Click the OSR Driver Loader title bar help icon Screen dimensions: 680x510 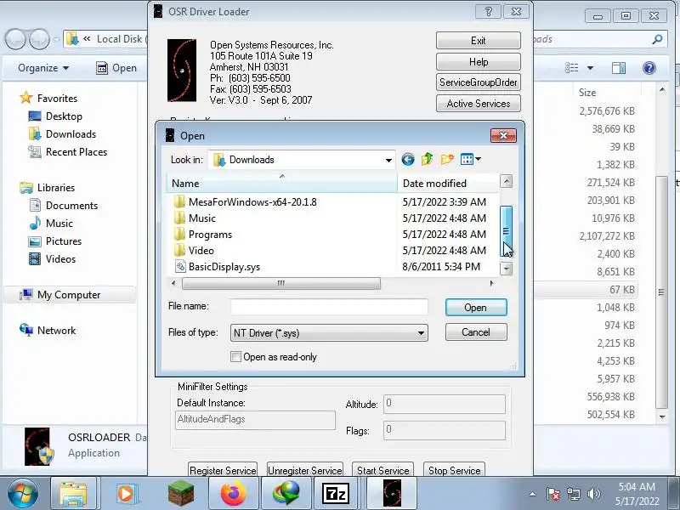click(x=488, y=12)
